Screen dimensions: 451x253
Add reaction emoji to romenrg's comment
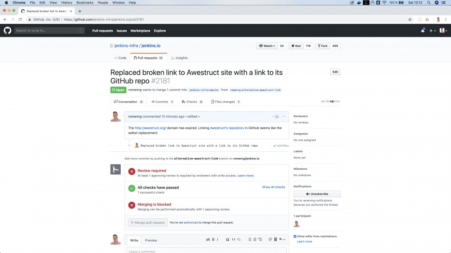click(276, 116)
